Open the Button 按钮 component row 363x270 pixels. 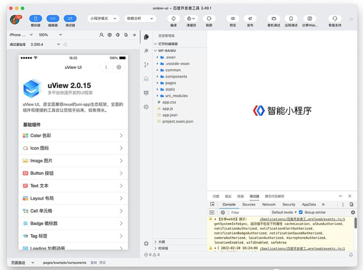tap(73, 173)
